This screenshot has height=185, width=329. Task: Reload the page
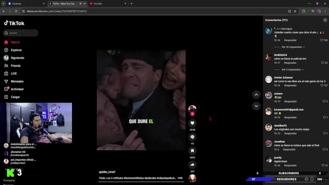click(16, 11)
